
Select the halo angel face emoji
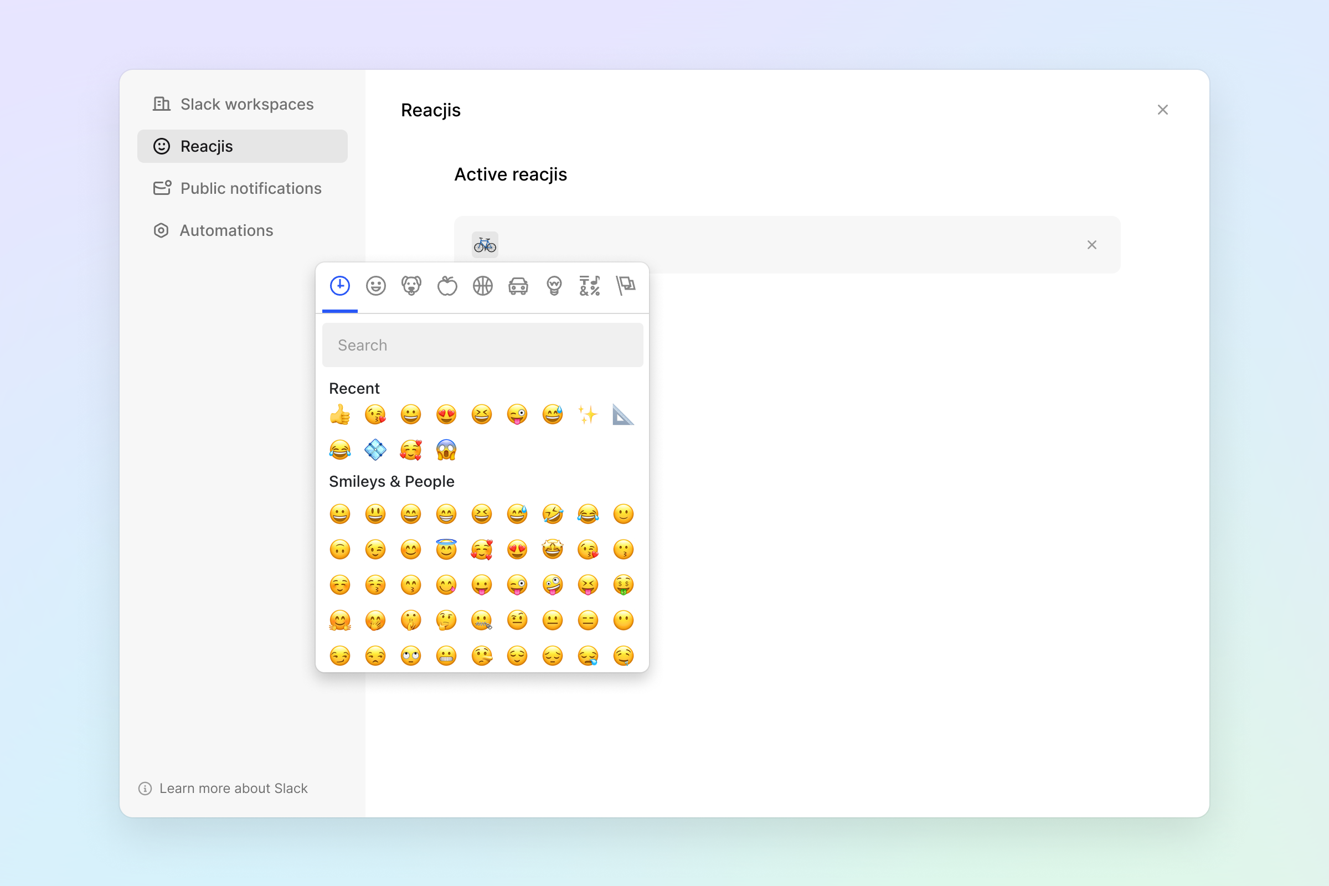pyautogui.click(x=446, y=549)
